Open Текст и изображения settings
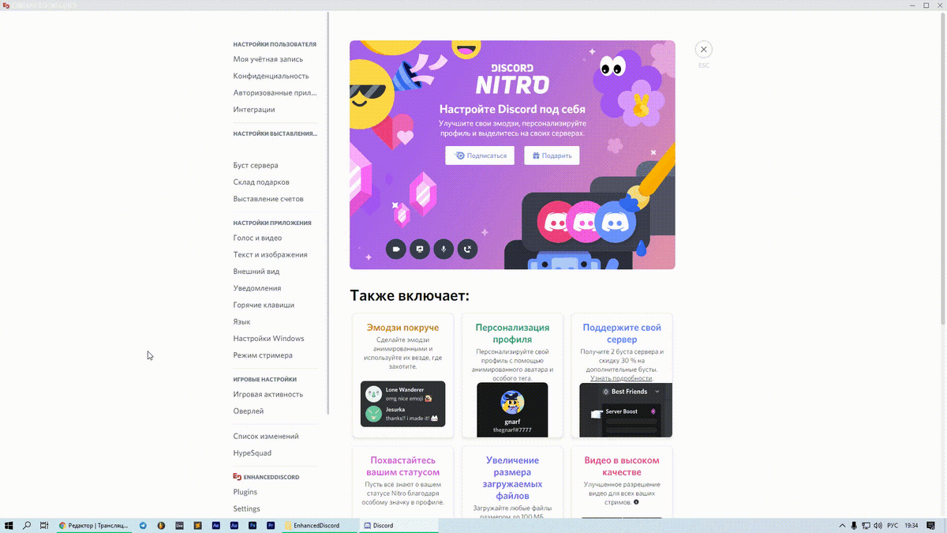 pyautogui.click(x=270, y=255)
